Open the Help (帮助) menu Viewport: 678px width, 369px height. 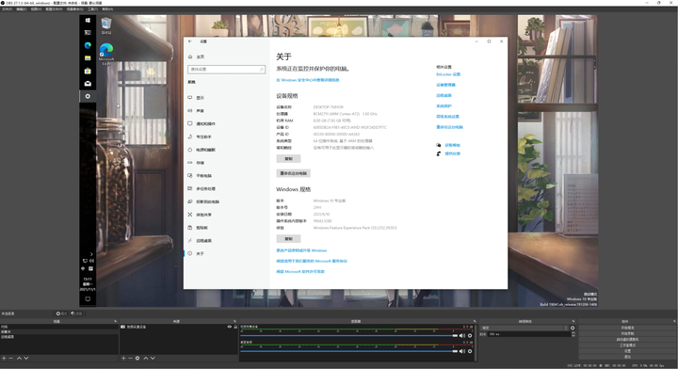[107, 9]
